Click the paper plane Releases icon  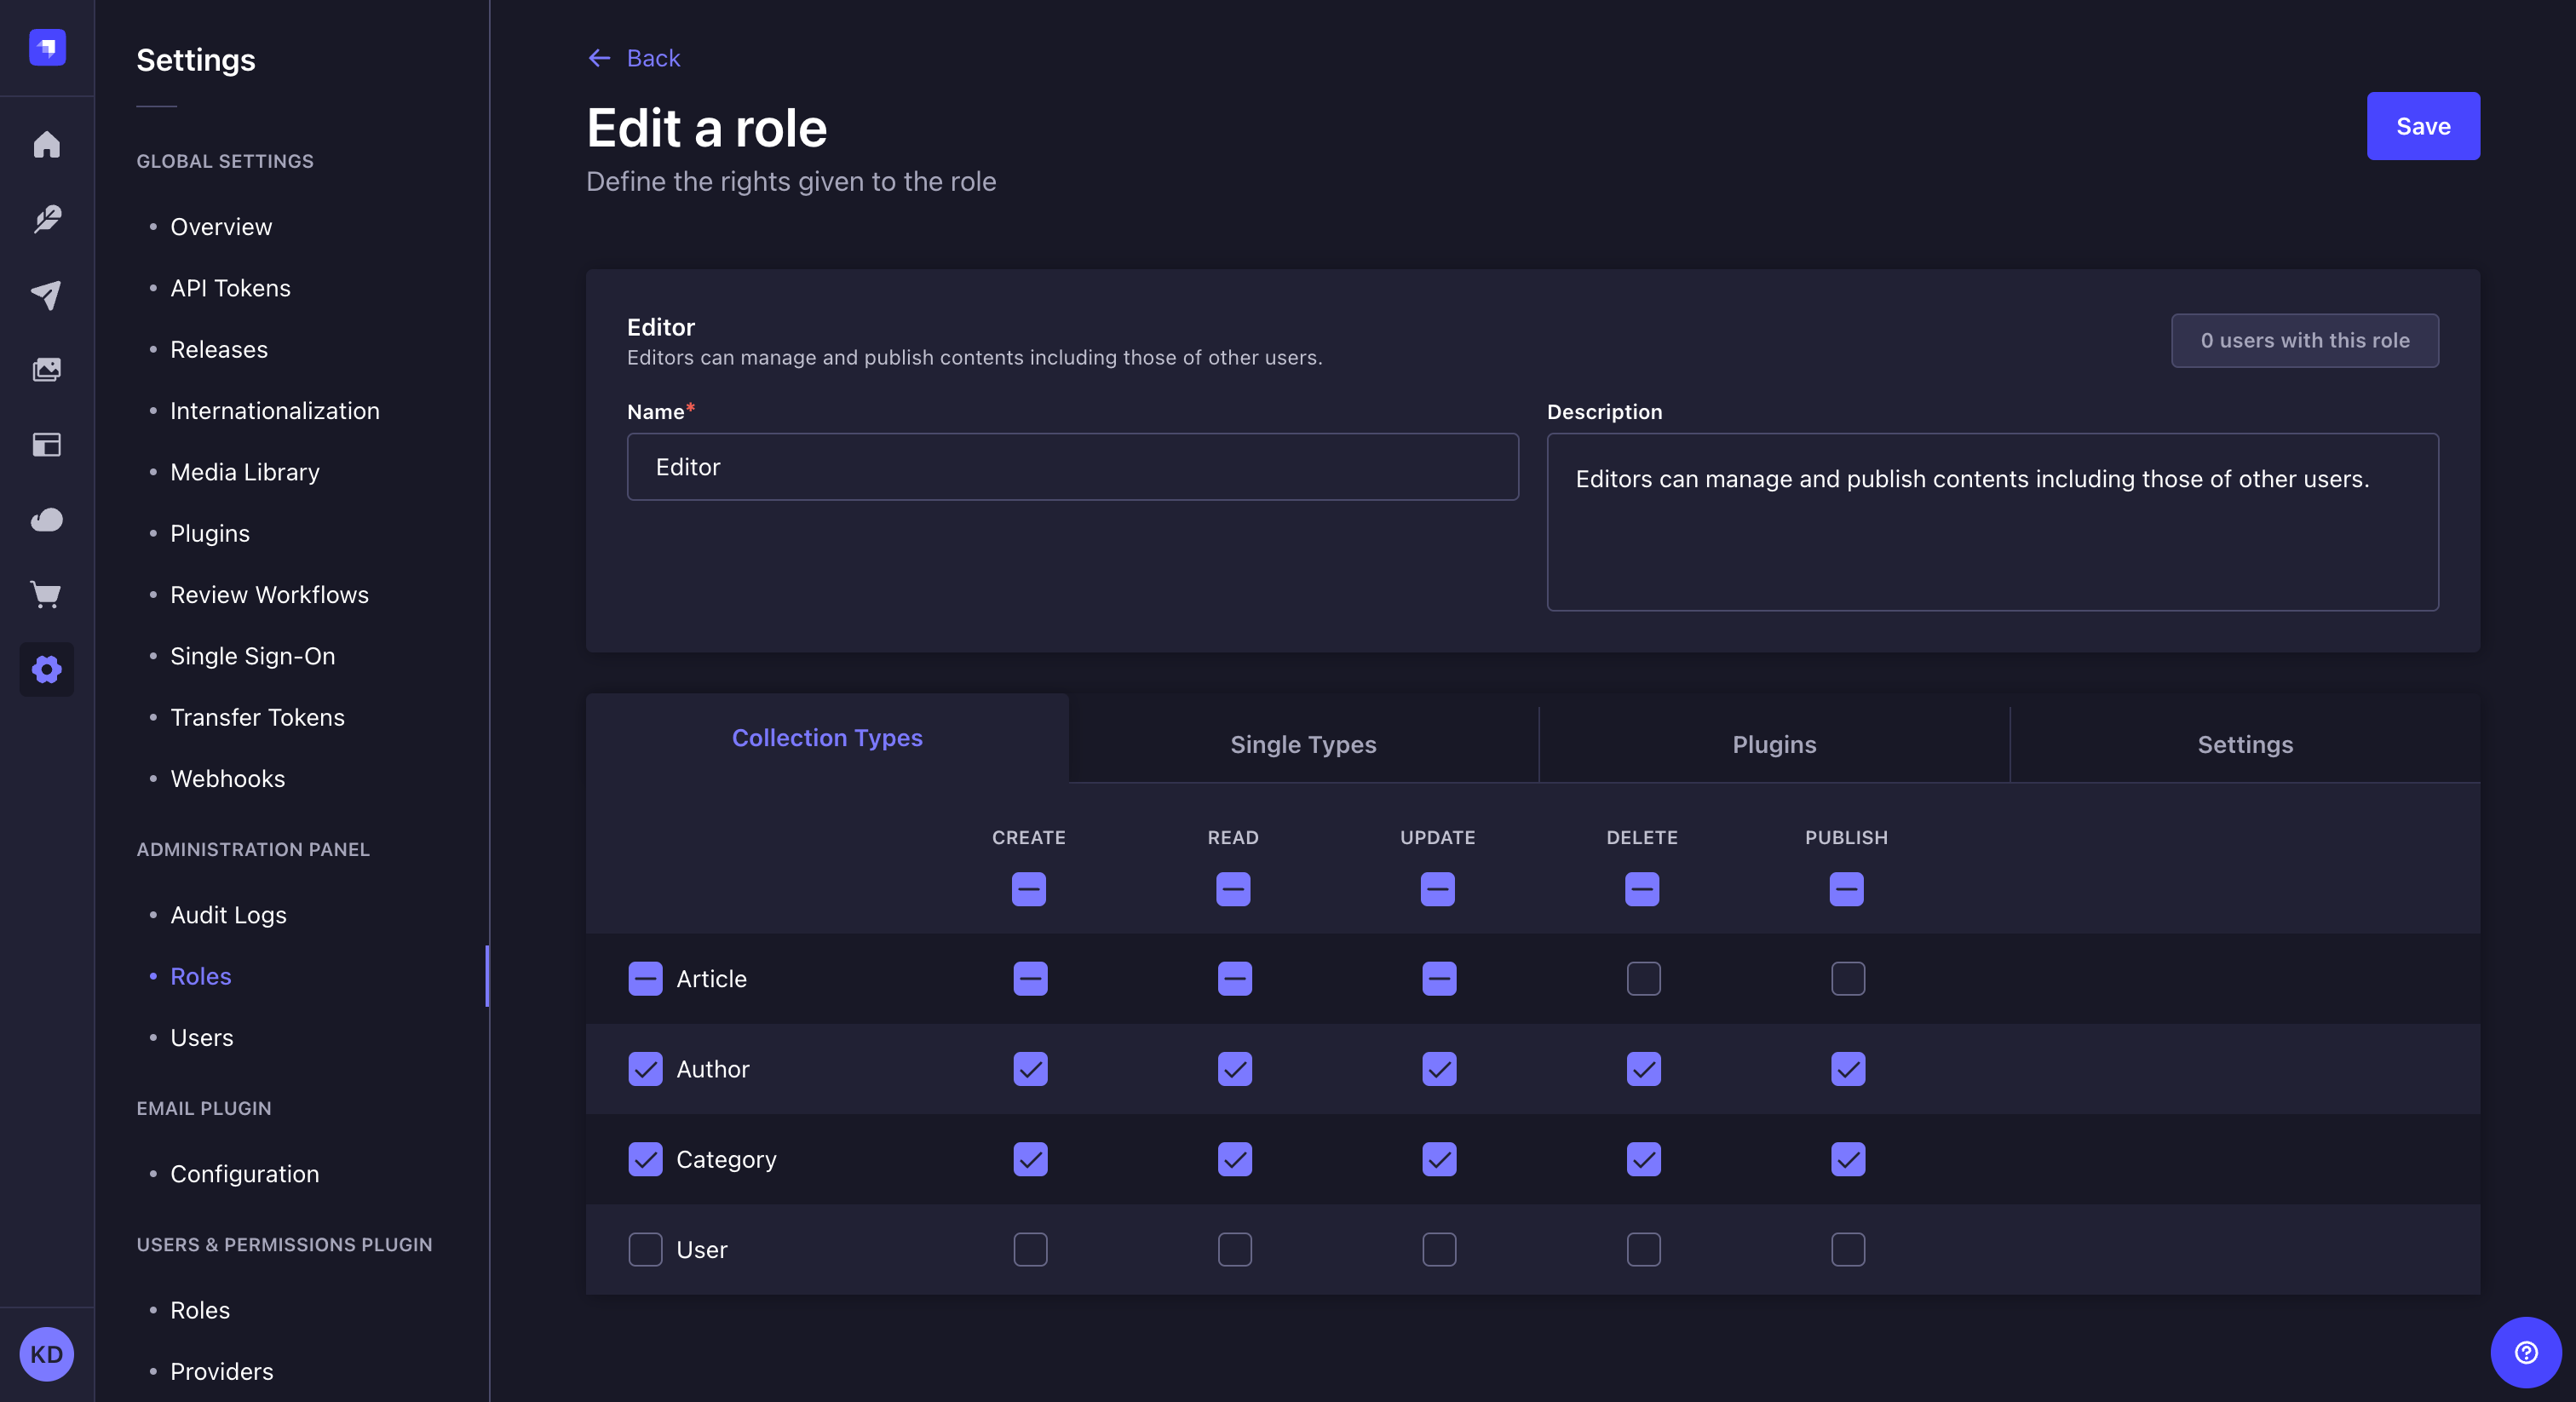(47, 295)
